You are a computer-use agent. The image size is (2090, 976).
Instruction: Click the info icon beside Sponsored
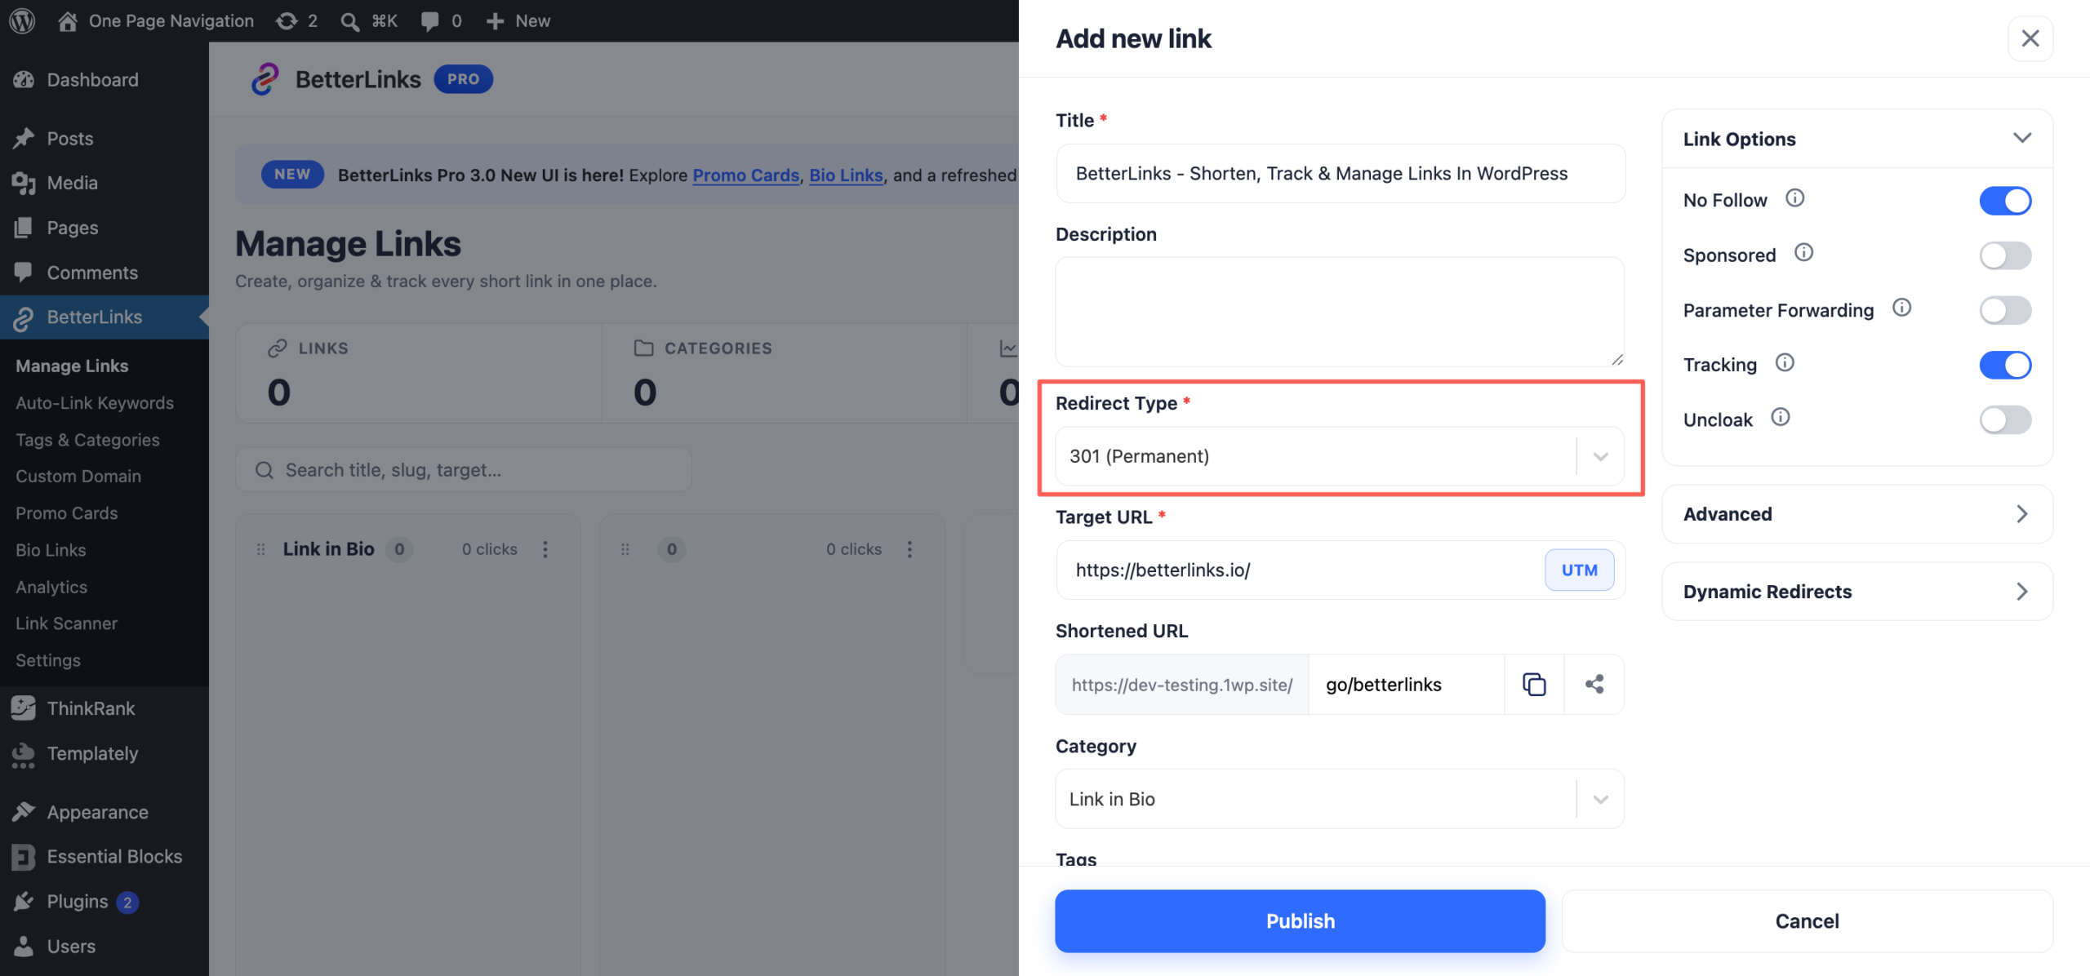pyautogui.click(x=1803, y=253)
